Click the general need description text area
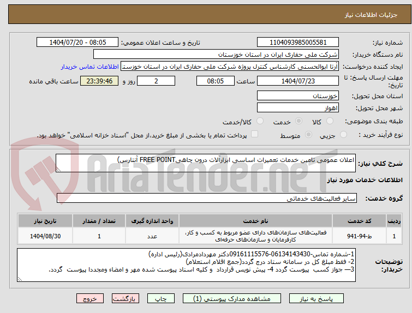 (206, 163)
